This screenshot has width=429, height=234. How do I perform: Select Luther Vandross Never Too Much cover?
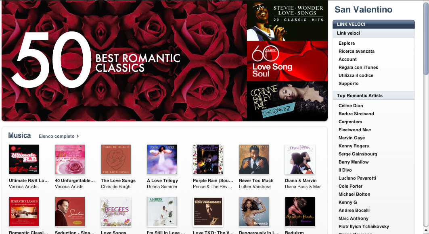(x=254, y=159)
